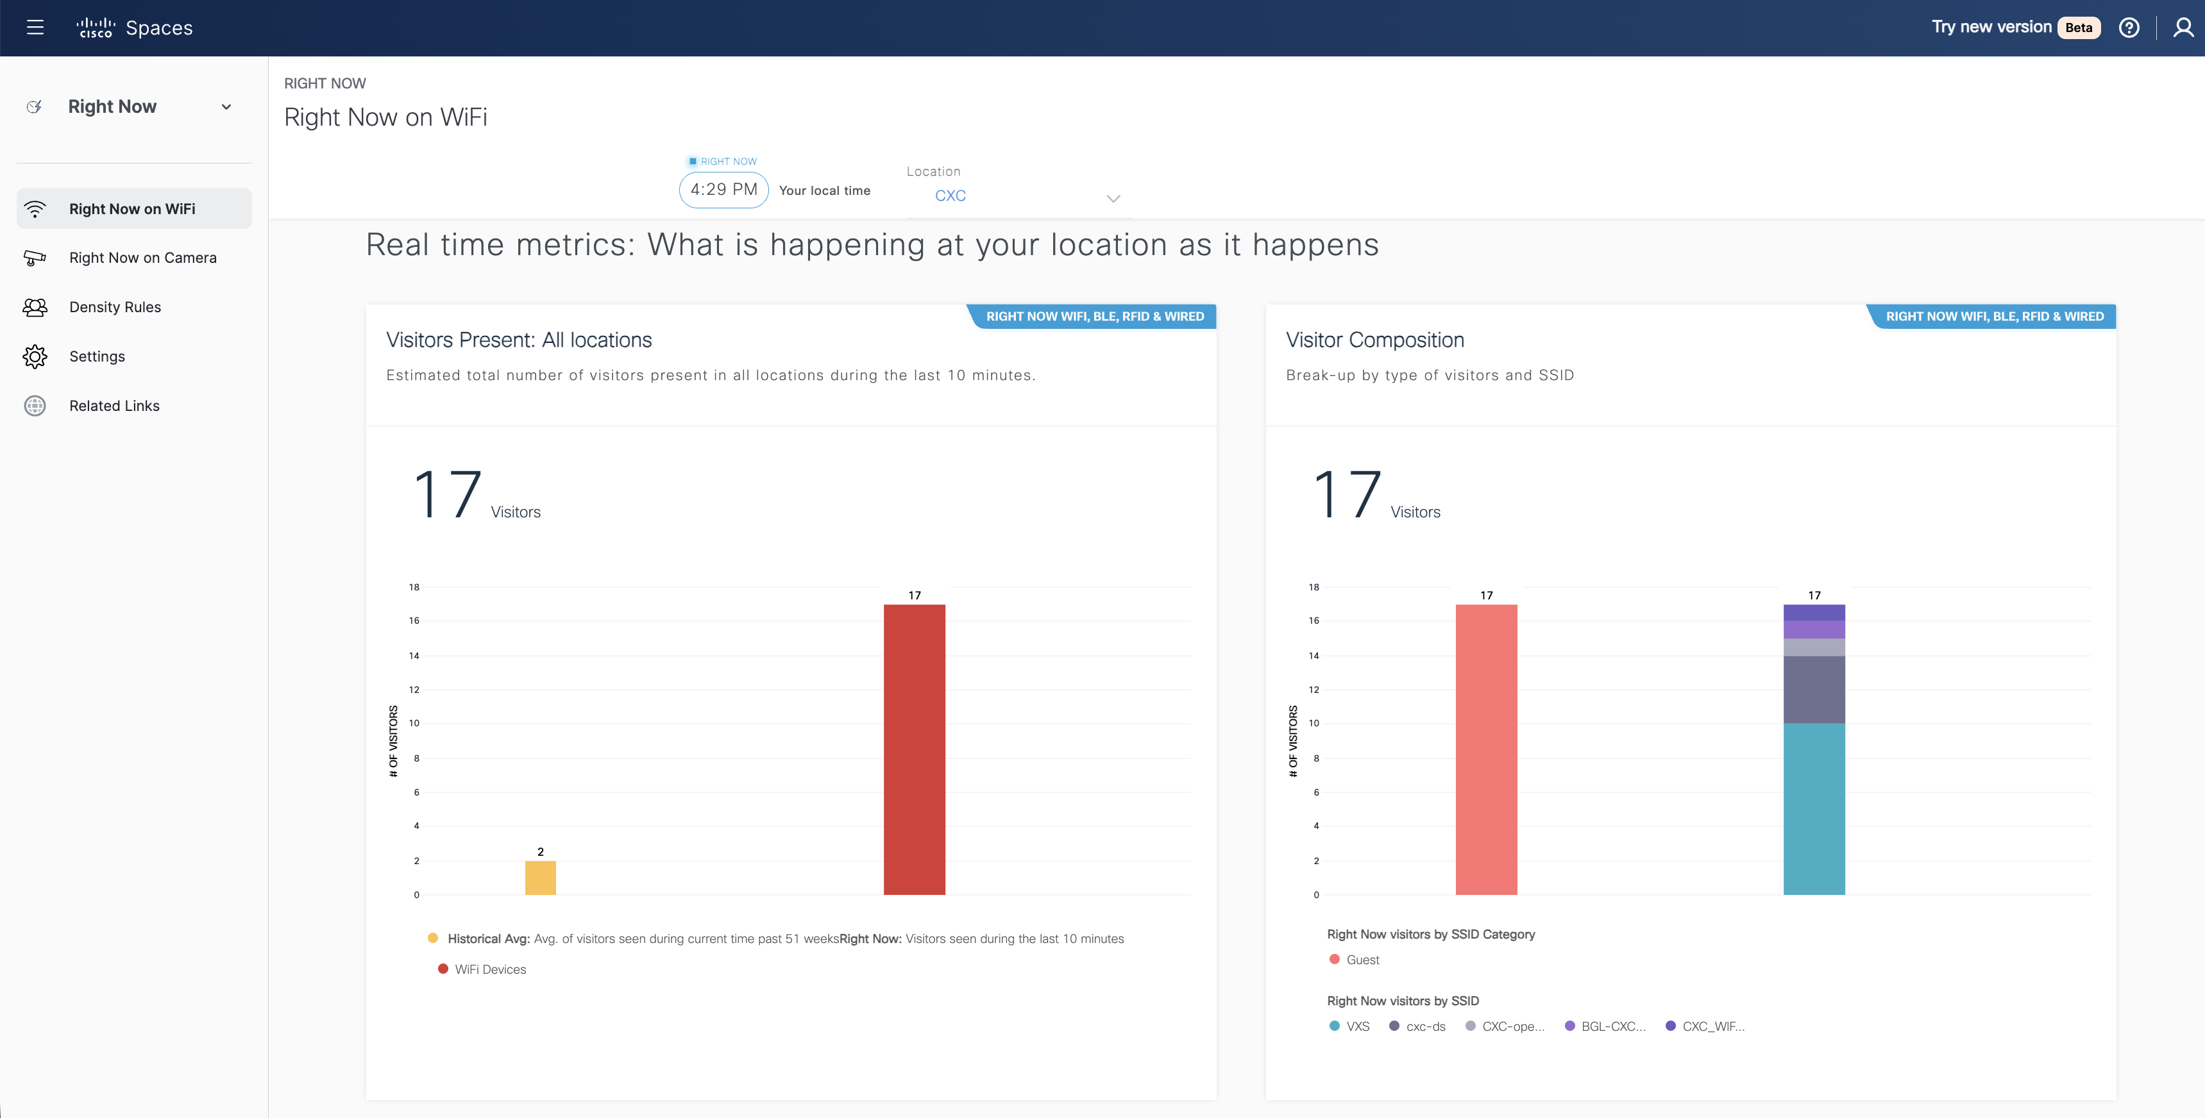Screen dimensions: 2205x1118
Task: Open the Density Rules menu item
Action: tap(115, 307)
